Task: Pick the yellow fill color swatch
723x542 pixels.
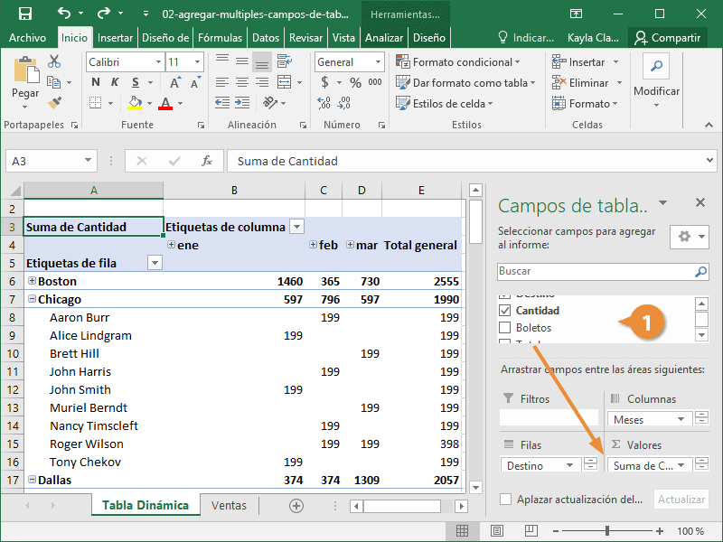Action: (135, 103)
